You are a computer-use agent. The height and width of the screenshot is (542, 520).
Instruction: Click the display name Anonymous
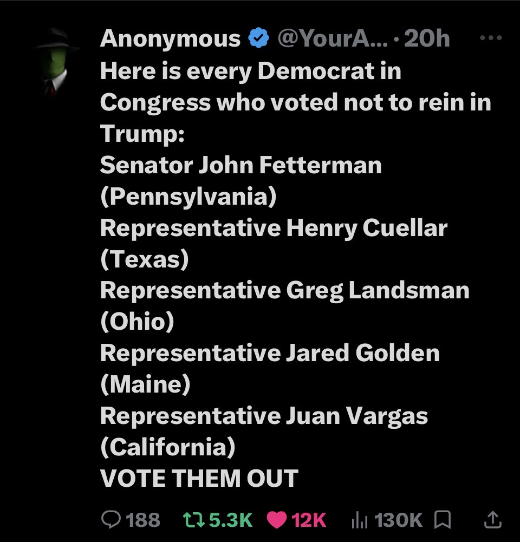point(170,39)
